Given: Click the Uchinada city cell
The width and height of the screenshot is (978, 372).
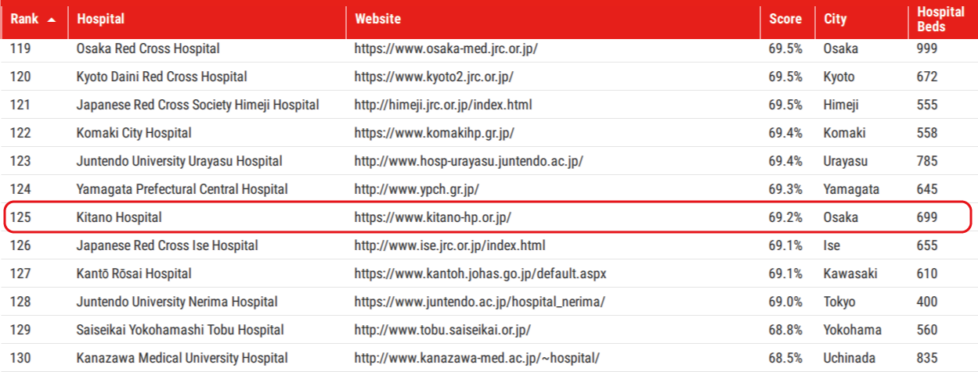Looking at the screenshot, I should pyautogui.click(x=849, y=358).
